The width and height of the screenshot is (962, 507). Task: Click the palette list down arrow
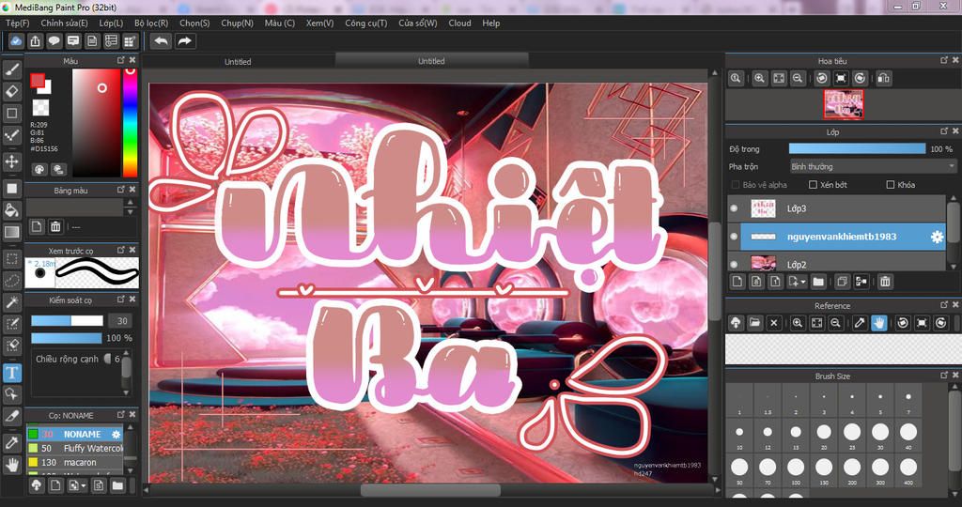[x=130, y=211]
